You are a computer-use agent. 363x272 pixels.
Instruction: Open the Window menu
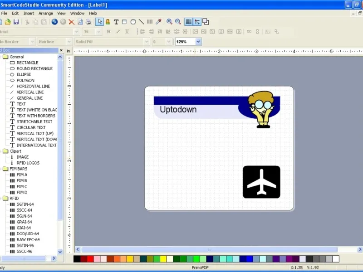77,13
